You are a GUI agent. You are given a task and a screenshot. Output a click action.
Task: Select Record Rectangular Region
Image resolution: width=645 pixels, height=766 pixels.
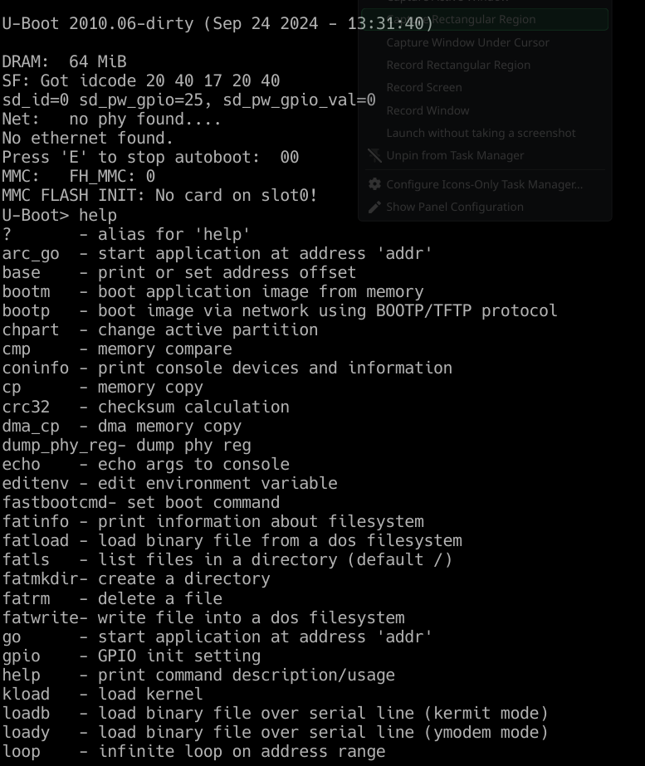[x=458, y=65]
